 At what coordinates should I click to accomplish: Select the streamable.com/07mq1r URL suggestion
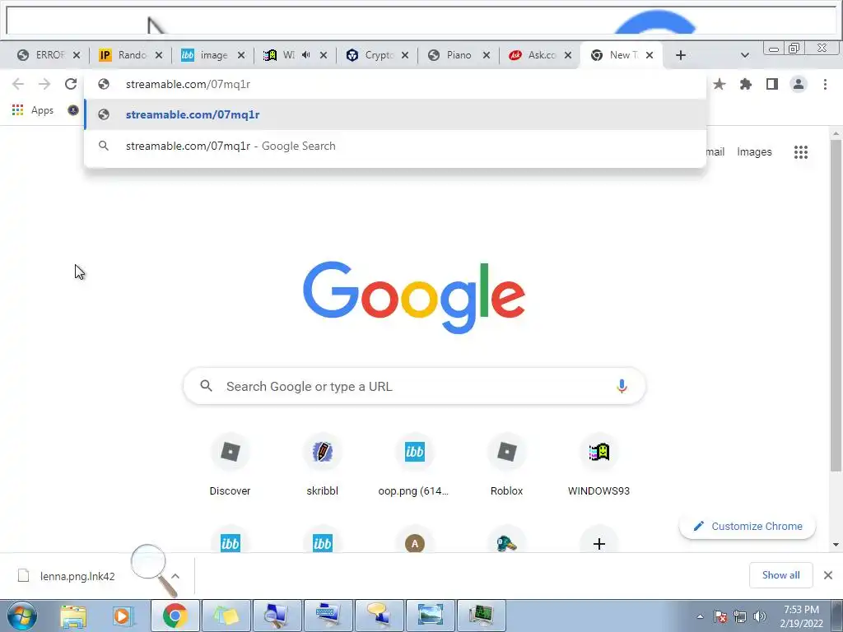click(395, 114)
